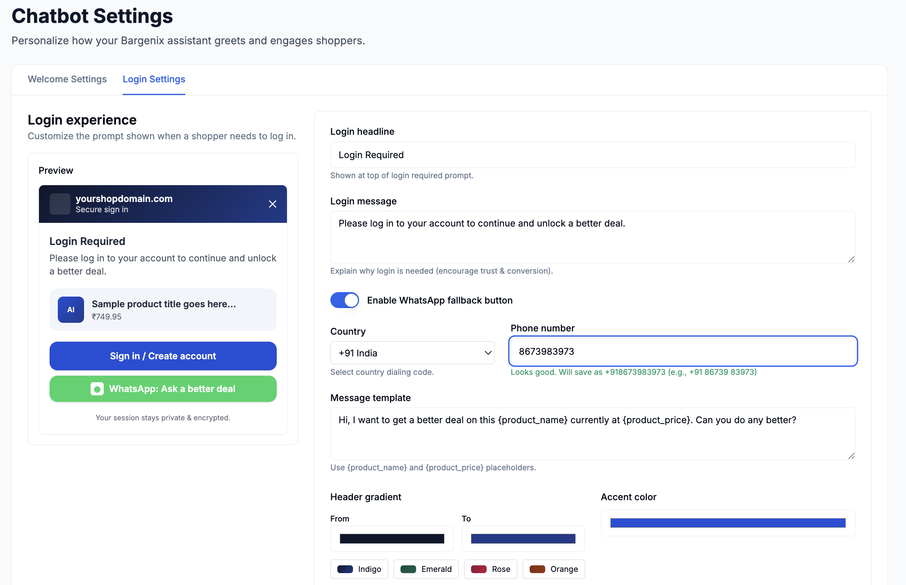Select the Login Settings tab
Viewport: 906px width, 585px height.
[x=154, y=79]
